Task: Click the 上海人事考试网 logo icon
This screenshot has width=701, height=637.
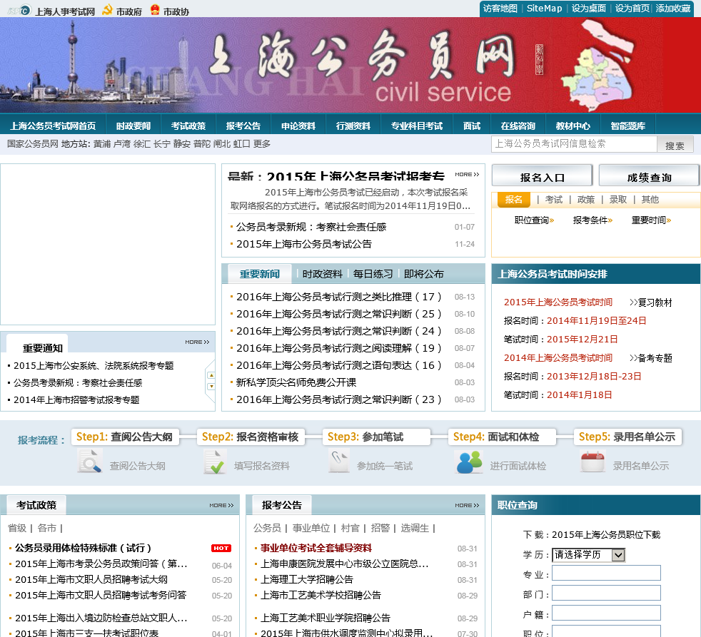Action: (20, 10)
